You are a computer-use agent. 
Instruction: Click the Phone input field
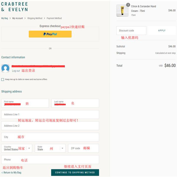50,160
